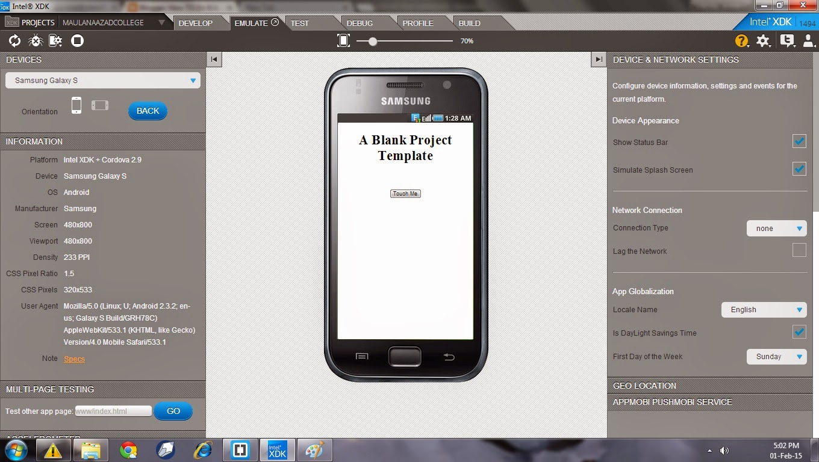Open file explorer from taskbar
The height and width of the screenshot is (462, 819).
point(91,450)
